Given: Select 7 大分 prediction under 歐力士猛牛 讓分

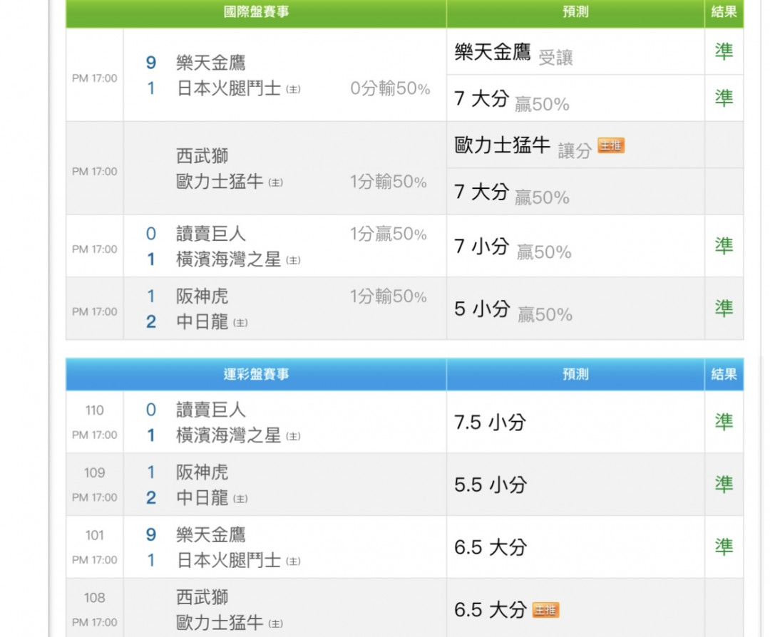Looking at the screenshot, I should tap(512, 193).
